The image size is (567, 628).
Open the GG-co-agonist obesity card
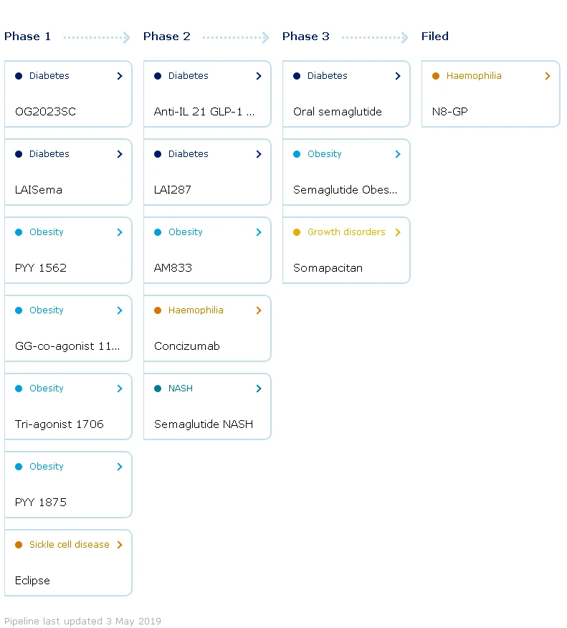[x=68, y=328]
